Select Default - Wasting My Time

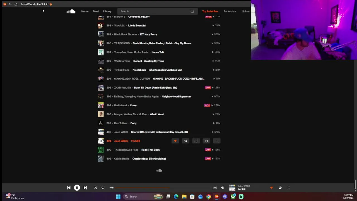(x=149, y=61)
